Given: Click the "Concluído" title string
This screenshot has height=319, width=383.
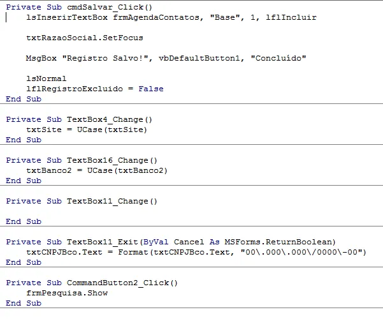Looking at the screenshot, I should 278,58.
